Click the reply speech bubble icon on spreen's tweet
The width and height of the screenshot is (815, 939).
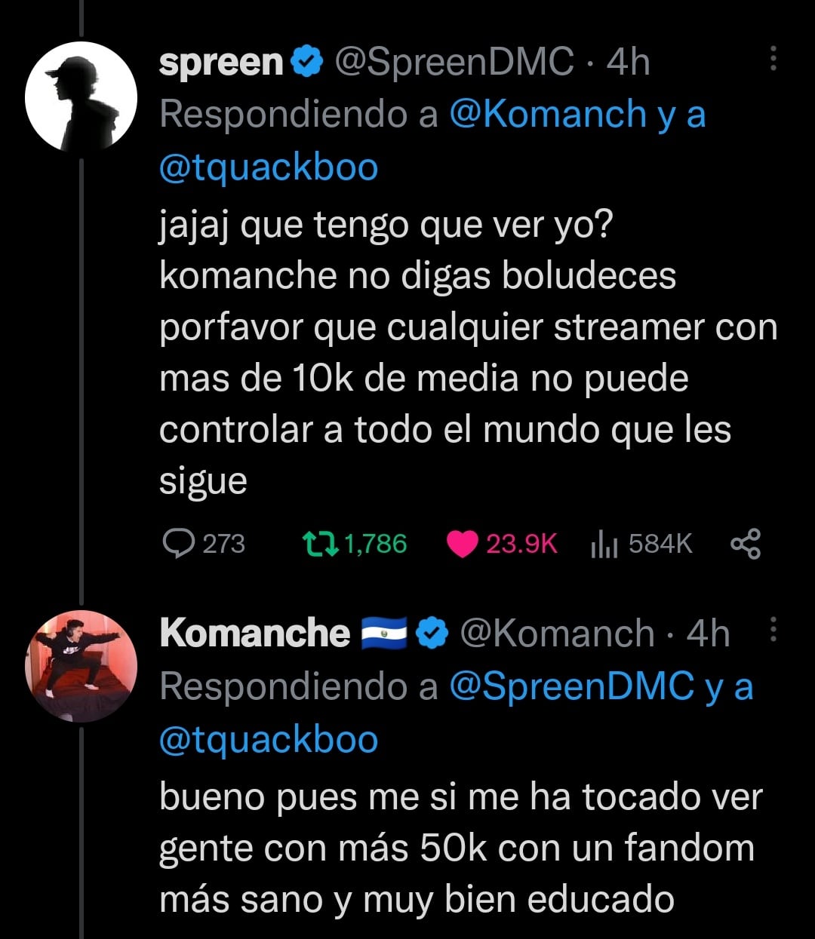pyautogui.click(x=179, y=543)
